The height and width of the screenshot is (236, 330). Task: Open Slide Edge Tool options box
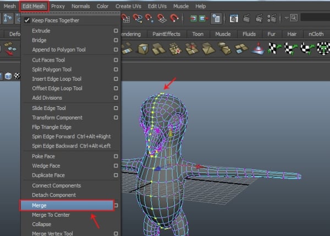click(x=116, y=108)
